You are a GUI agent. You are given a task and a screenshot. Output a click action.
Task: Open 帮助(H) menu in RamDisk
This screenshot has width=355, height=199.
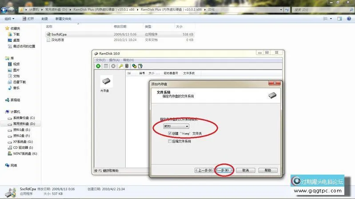[x=128, y=60]
